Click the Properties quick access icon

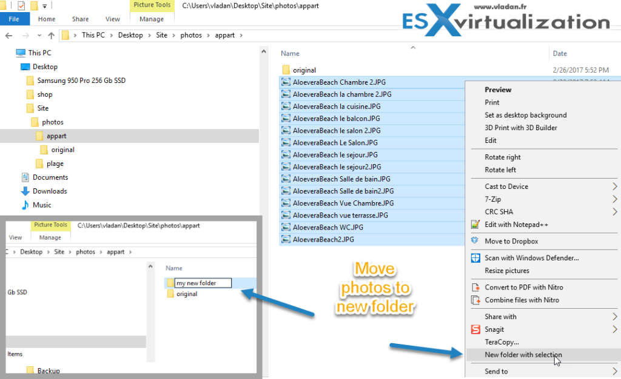21,5
